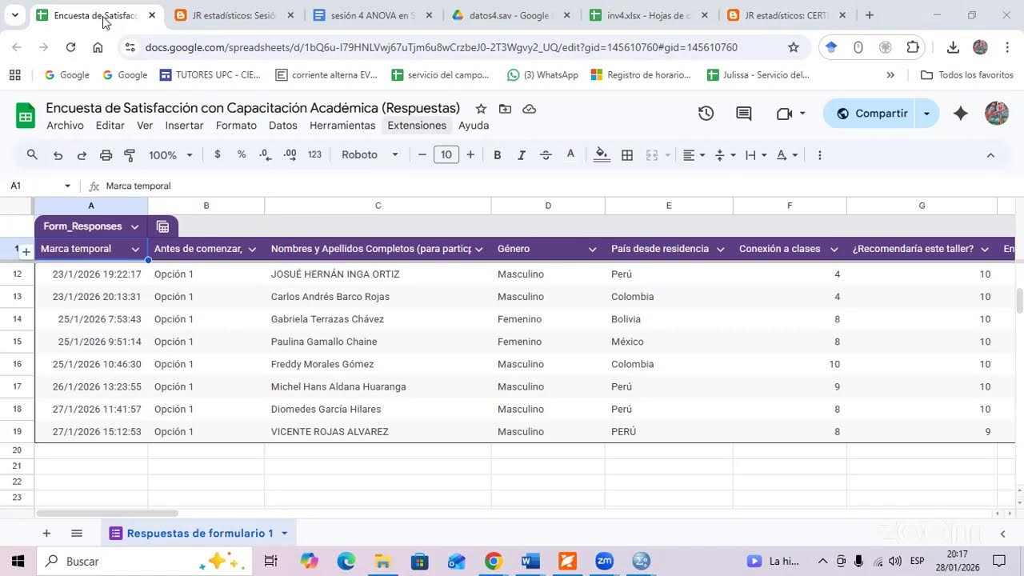Screen dimensions: 1024x576
Task: Open the Datos menu
Action: click(x=282, y=126)
